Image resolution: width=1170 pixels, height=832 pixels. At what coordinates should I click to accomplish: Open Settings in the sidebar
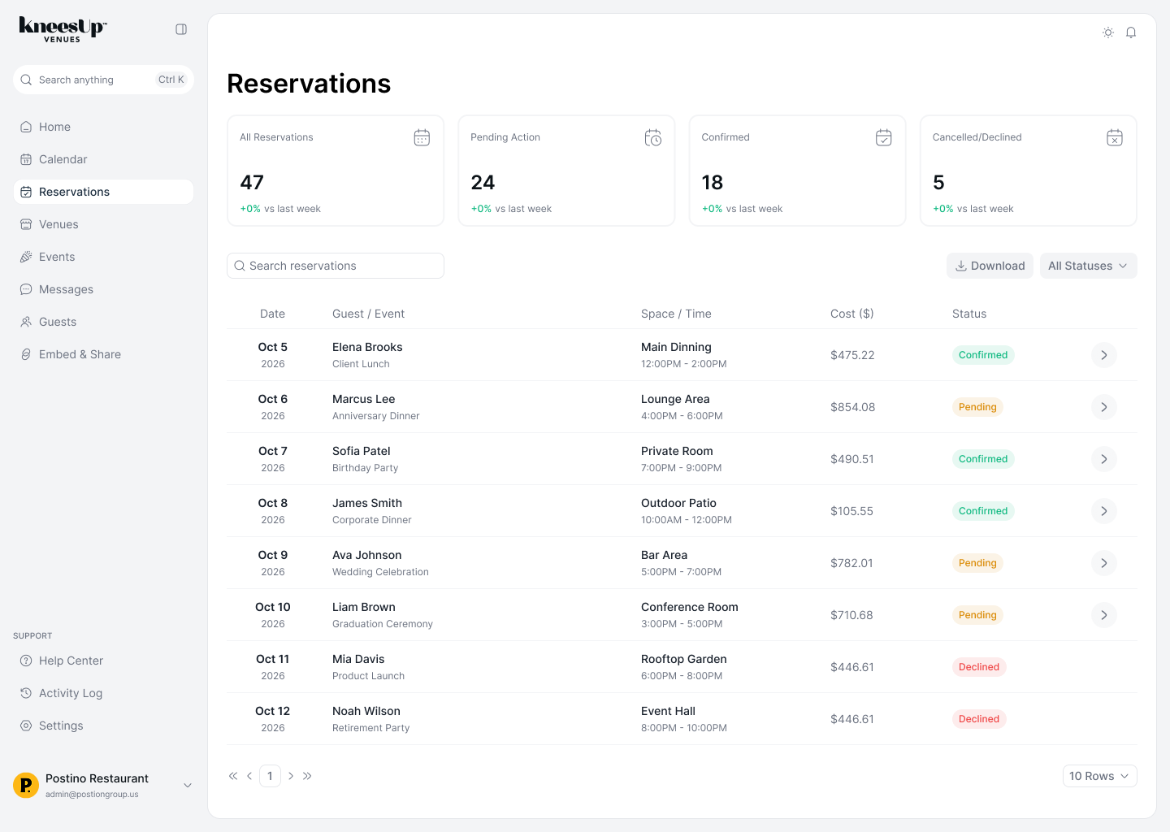pos(103,726)
